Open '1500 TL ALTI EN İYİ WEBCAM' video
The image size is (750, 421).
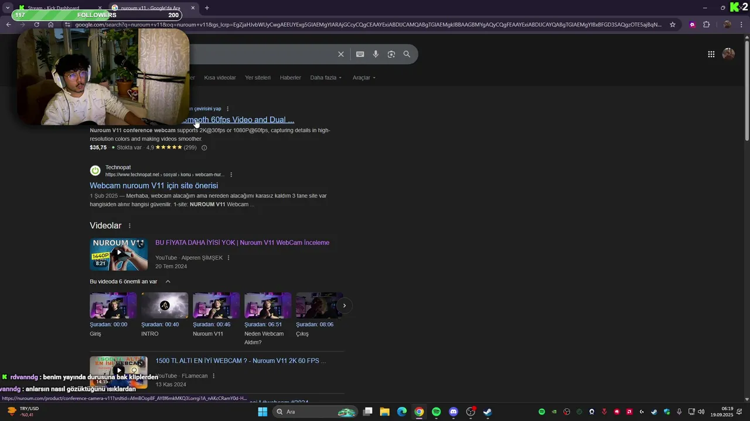tap(240, 361)
